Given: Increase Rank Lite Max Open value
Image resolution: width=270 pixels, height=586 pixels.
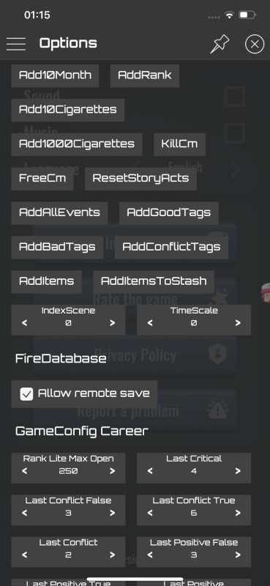Looking at the screenshot, I should 113,471.
